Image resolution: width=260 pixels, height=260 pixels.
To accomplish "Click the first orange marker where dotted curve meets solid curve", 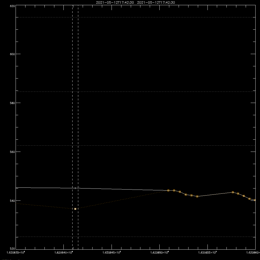I will pyautogui.click(x=168, y=190).
